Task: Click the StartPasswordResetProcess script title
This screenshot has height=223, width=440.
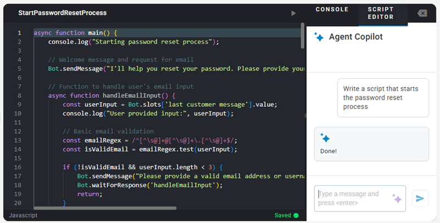Action: coord(62,13)
